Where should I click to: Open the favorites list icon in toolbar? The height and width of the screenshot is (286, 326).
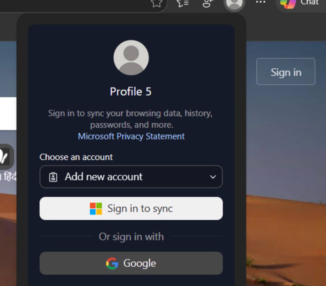click(x=183, y=3)
